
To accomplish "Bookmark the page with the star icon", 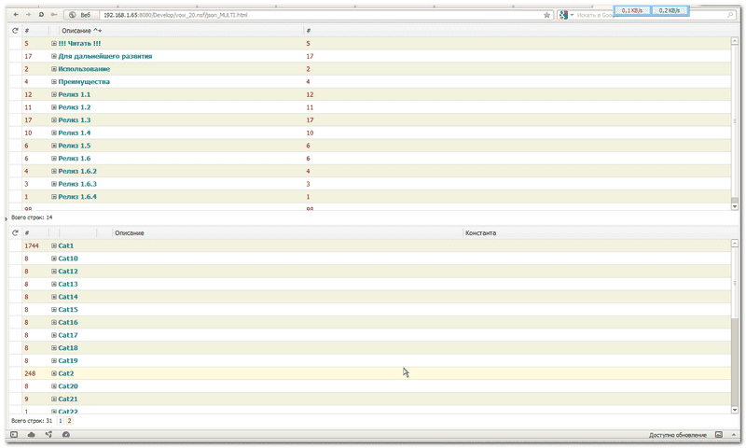I will click(546, 16).
